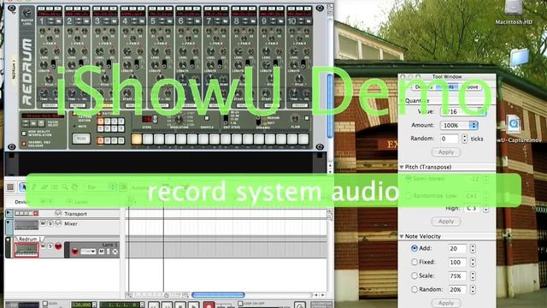Collapse the Redrum 1 track
Viewport: 547px width, 308px height.
[9, 240]
